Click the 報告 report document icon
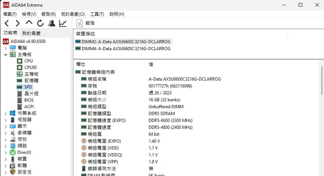This screenshot has width=324, height=176. [x=79, y=23]
